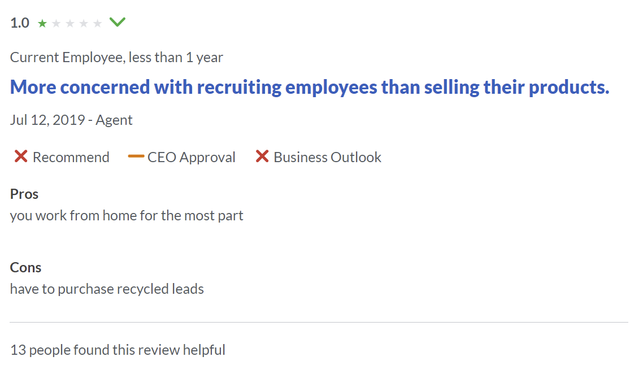Click the 1.0 rating number
The image size is (630, 374).
(x=20, y=24)
